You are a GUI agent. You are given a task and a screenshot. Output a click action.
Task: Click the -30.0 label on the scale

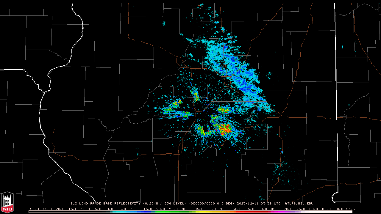(x=33, y=209)
